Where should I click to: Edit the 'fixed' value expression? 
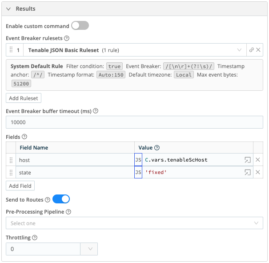click(192, 172)
